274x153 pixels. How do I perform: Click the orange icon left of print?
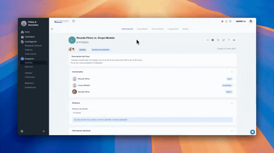coord(229,40)
